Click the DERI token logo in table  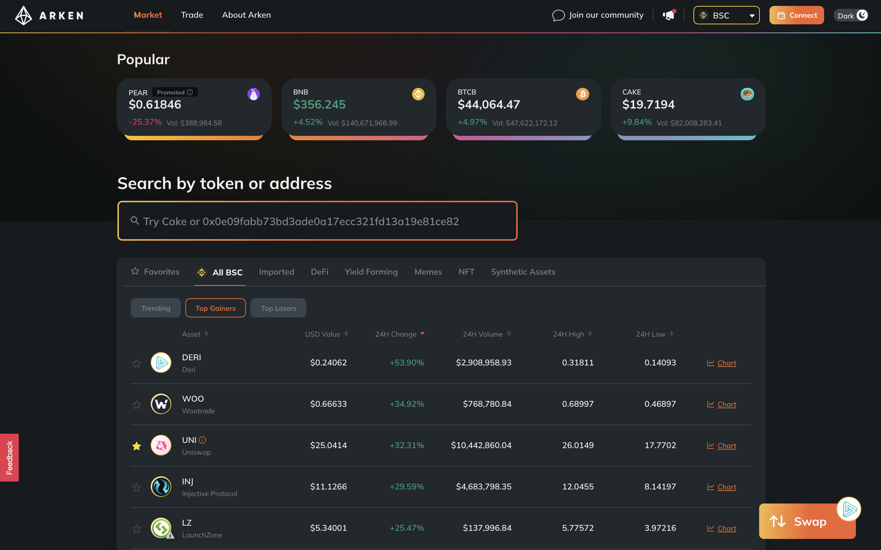pos(161,363)
